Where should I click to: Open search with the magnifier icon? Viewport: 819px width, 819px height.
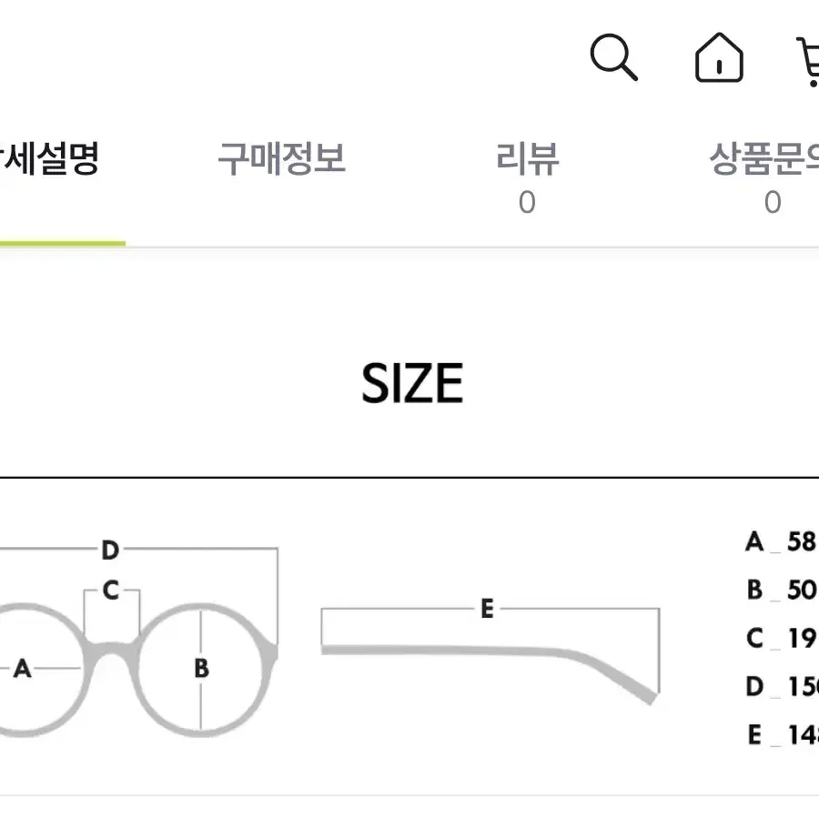[x=613, y=57]
